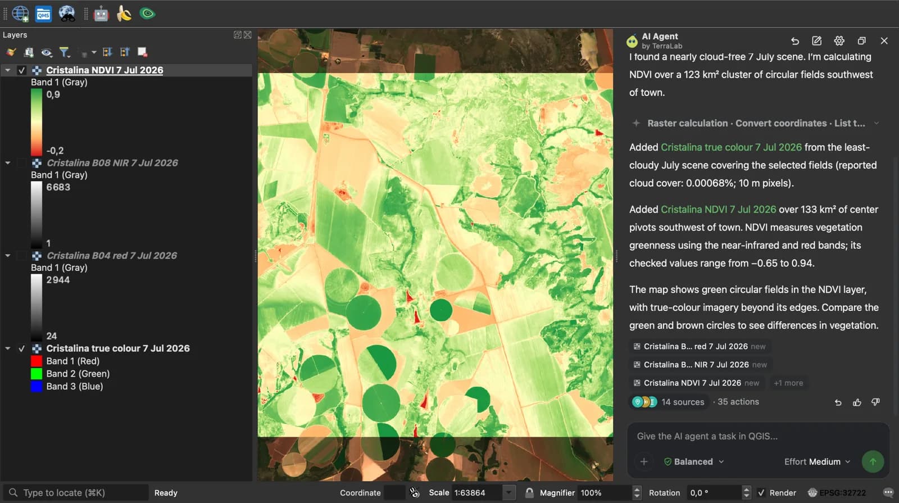Select the 35 actions text
Image resolution: width=899 pixels, height=503 pixels.
click(x=738, y=402)
